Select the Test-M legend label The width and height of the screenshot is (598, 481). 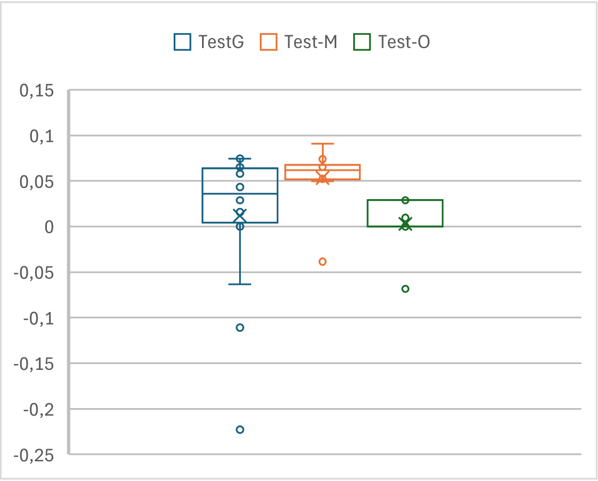tap(311, 42)
